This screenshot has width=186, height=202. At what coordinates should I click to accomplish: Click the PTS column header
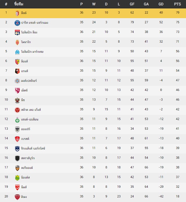177,4
